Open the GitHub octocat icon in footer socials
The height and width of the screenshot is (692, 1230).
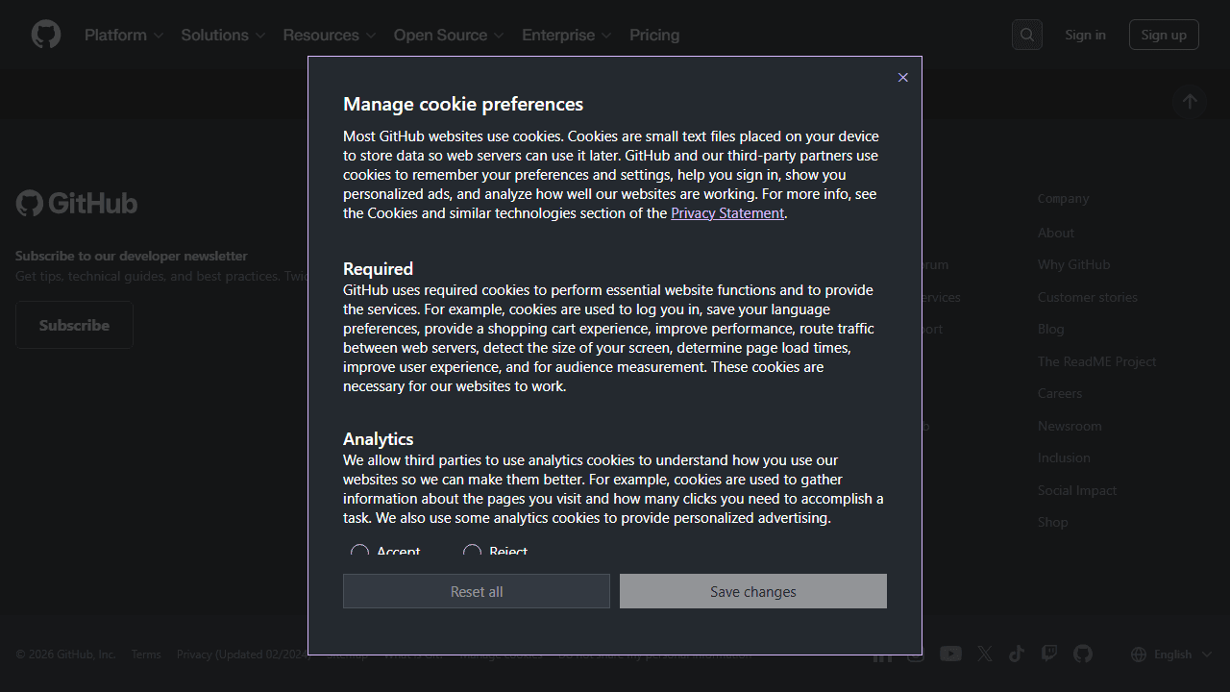[1083, 654]
